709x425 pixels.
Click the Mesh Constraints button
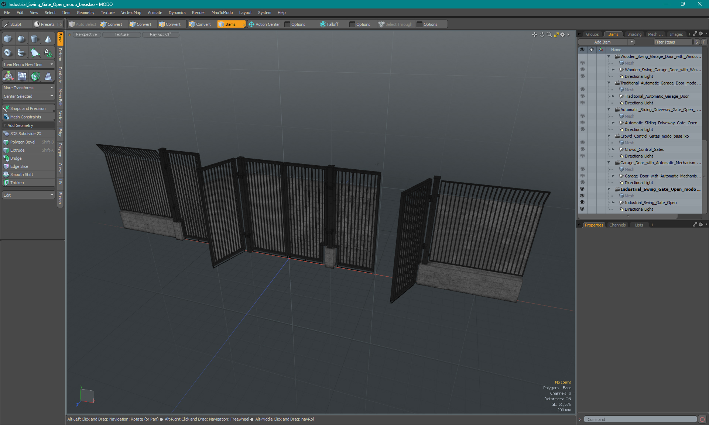pos(28,117)
